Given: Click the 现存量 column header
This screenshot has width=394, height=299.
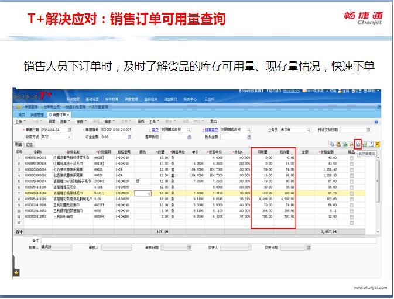Looking at the screenshot, I should tap(285, 152).
